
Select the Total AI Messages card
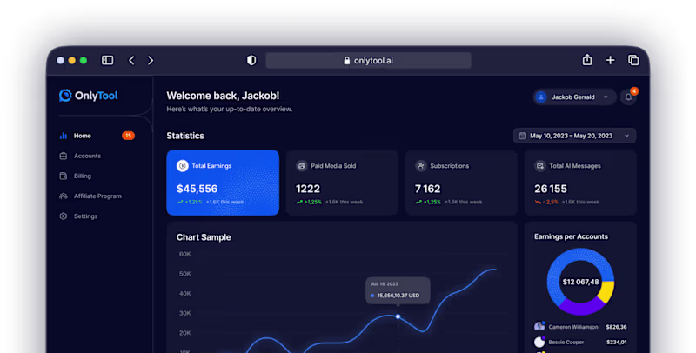coord(580,183)
